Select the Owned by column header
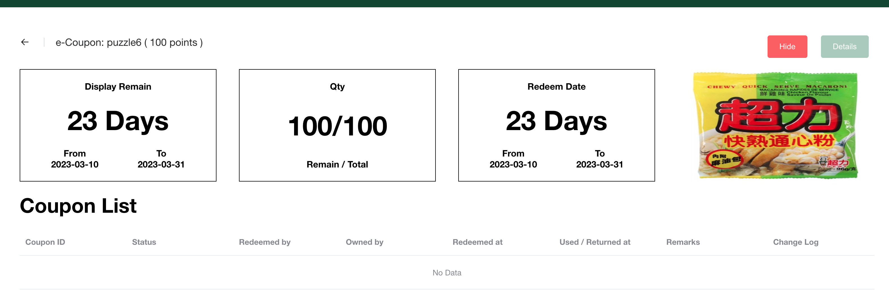This screenshot has width=889, height=290. [x=364, y=242]
